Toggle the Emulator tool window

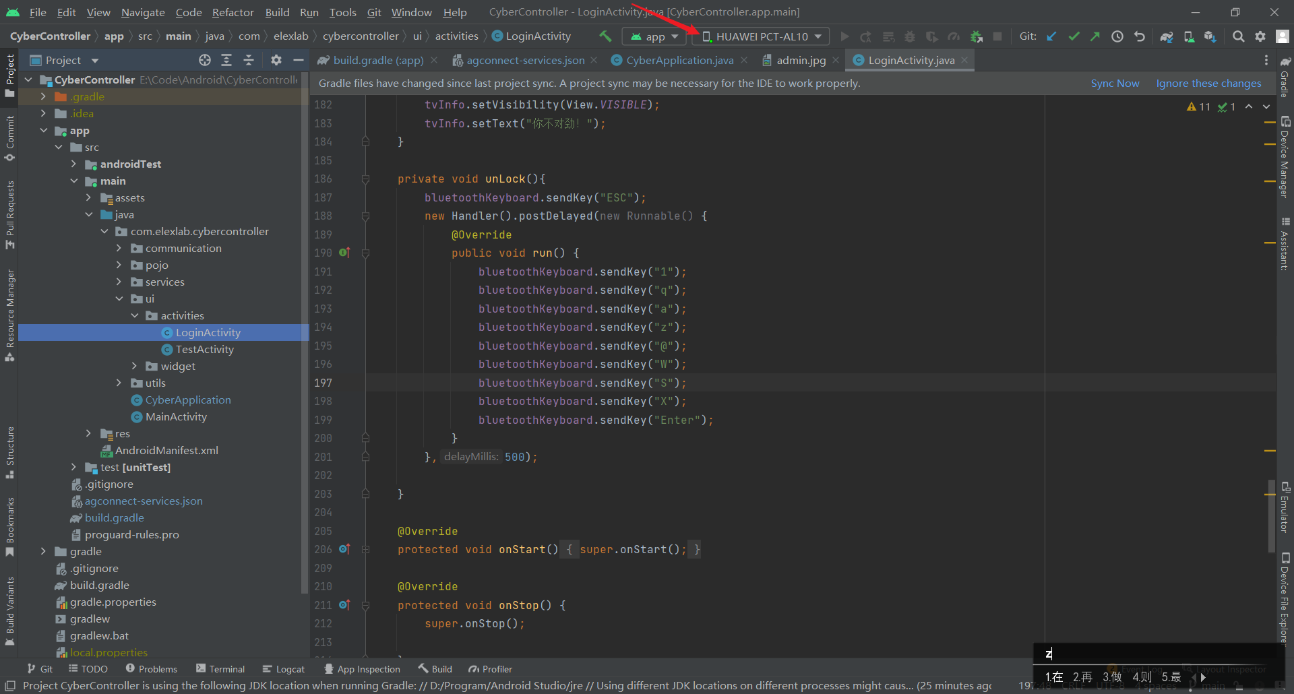point(1285,507)
